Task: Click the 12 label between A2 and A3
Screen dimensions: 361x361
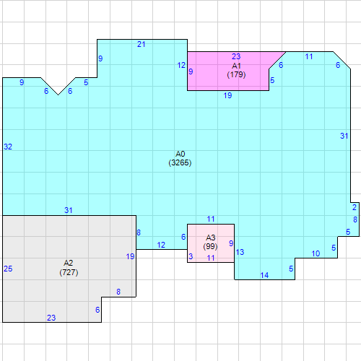Action: point(161,245)
